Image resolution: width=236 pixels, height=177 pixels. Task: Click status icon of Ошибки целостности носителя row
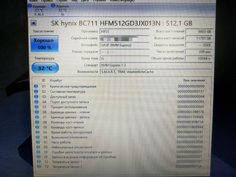click(x=38, y=152)
